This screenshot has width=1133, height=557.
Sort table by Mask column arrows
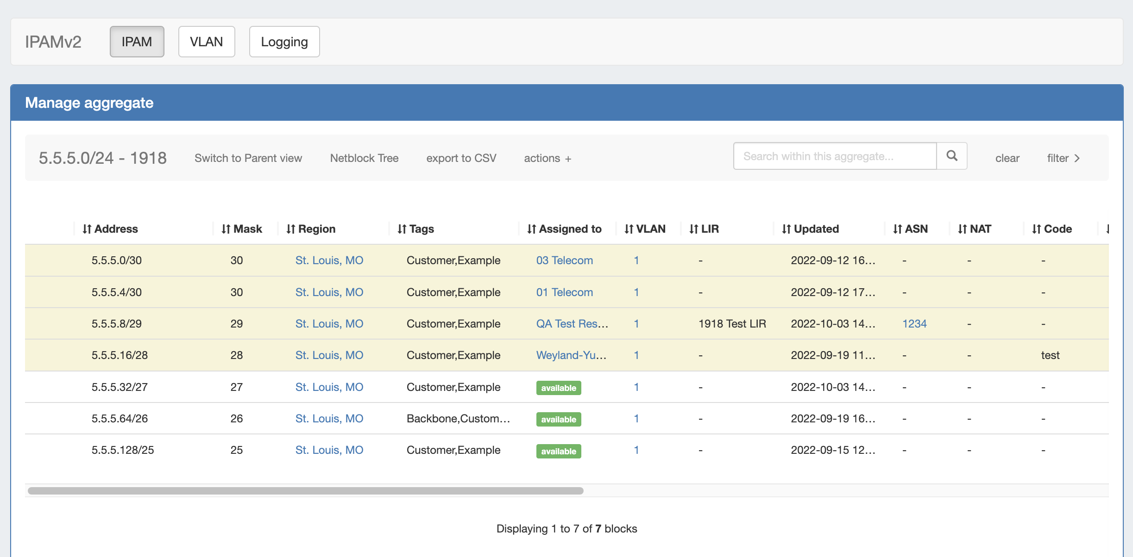click(x=226, y=229)
